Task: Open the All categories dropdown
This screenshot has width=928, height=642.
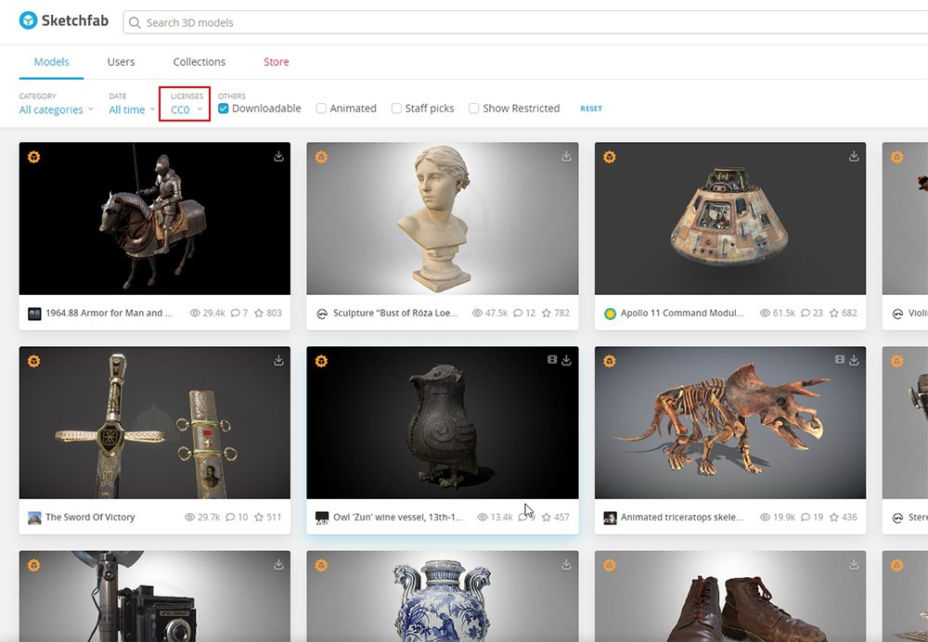Action: (57, 109)
